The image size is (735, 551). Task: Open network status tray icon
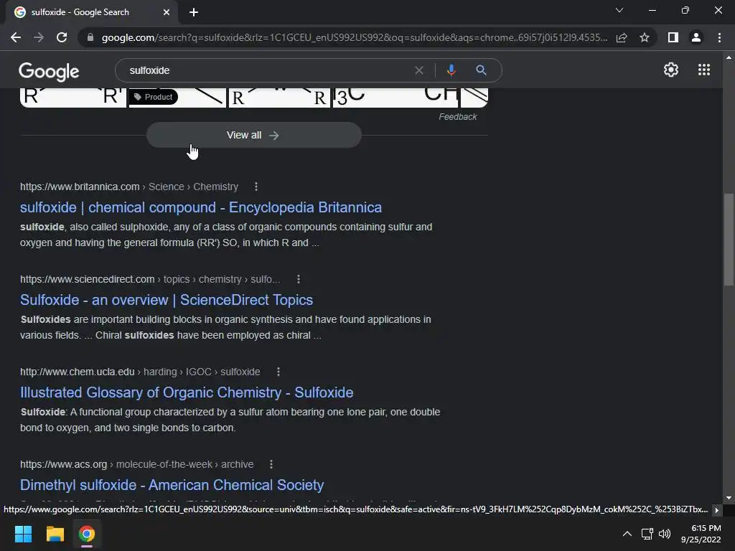pyautogui.click(x=647, y=534)
